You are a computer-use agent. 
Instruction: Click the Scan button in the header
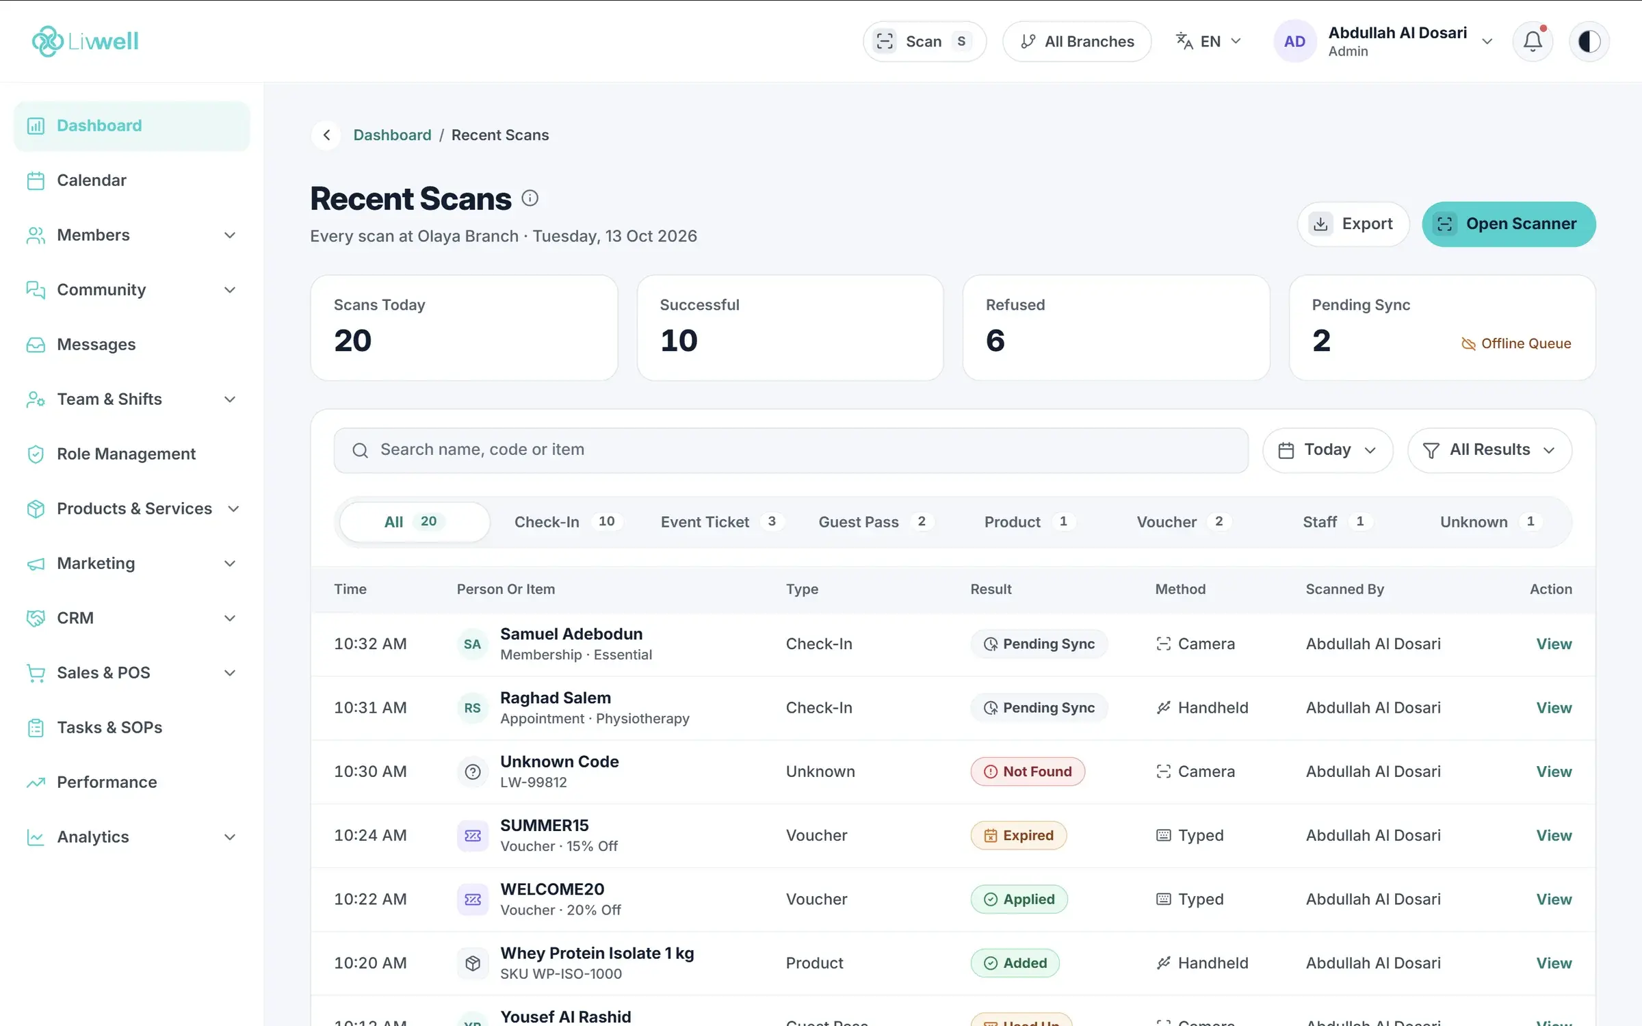(x=924, y=42)
